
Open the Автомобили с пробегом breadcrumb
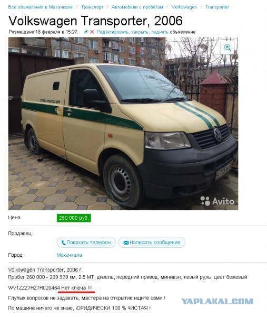(137, 7)
